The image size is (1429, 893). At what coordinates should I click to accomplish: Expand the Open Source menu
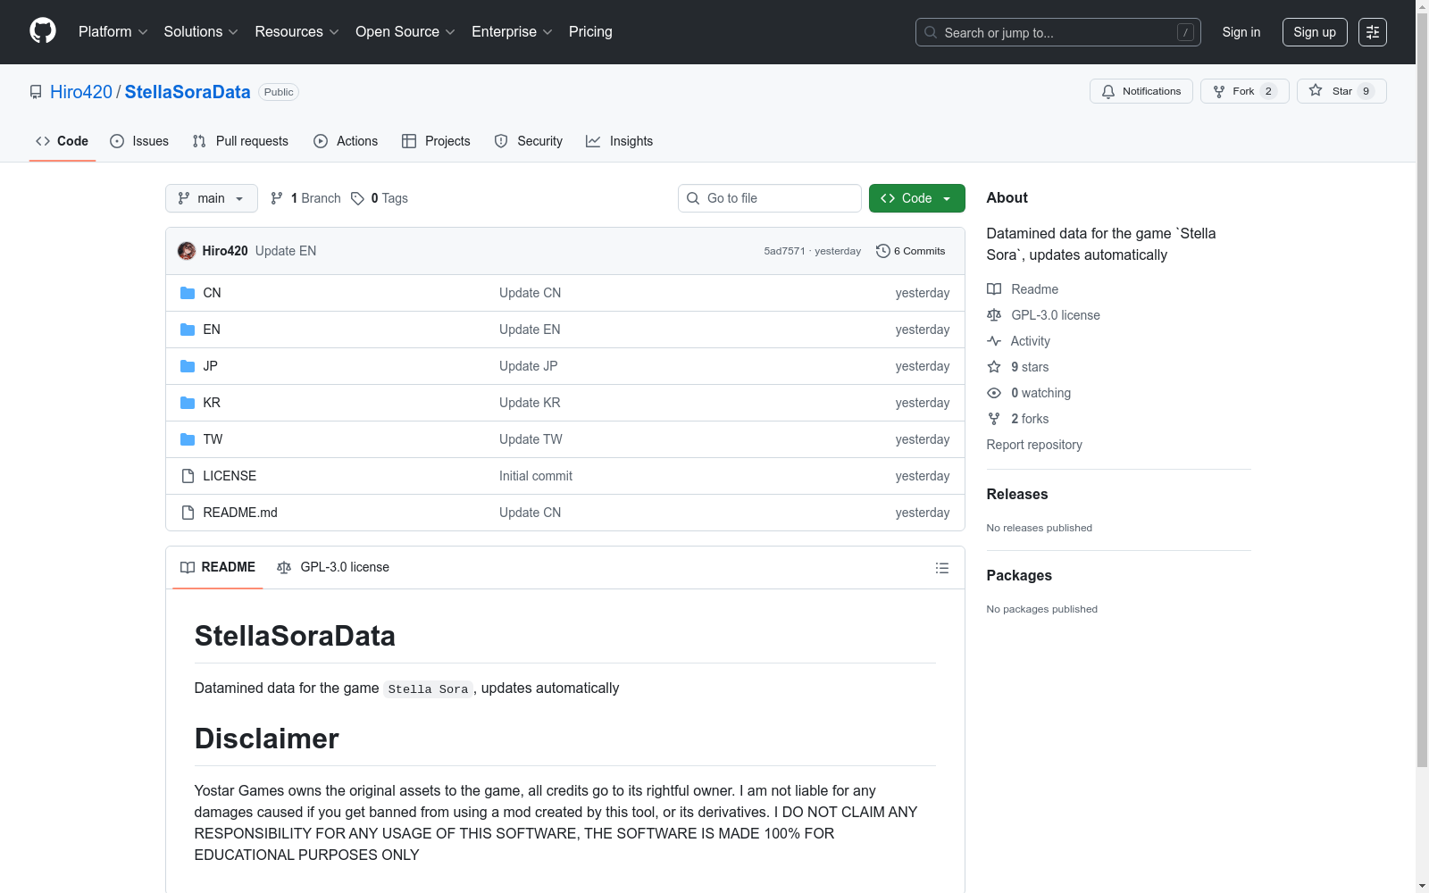tap(405, 32)
